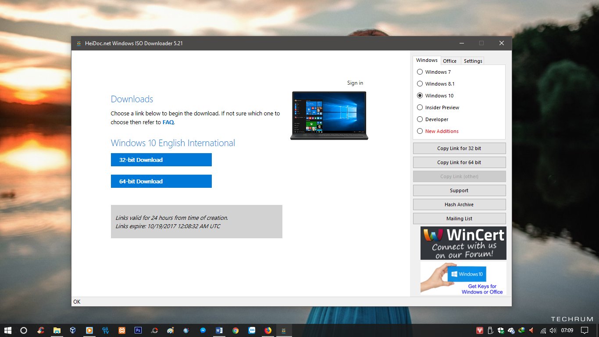Click the Windows ISO Downloader taskbar icon
Screen dimensions: 599x337
pos(284,330)
